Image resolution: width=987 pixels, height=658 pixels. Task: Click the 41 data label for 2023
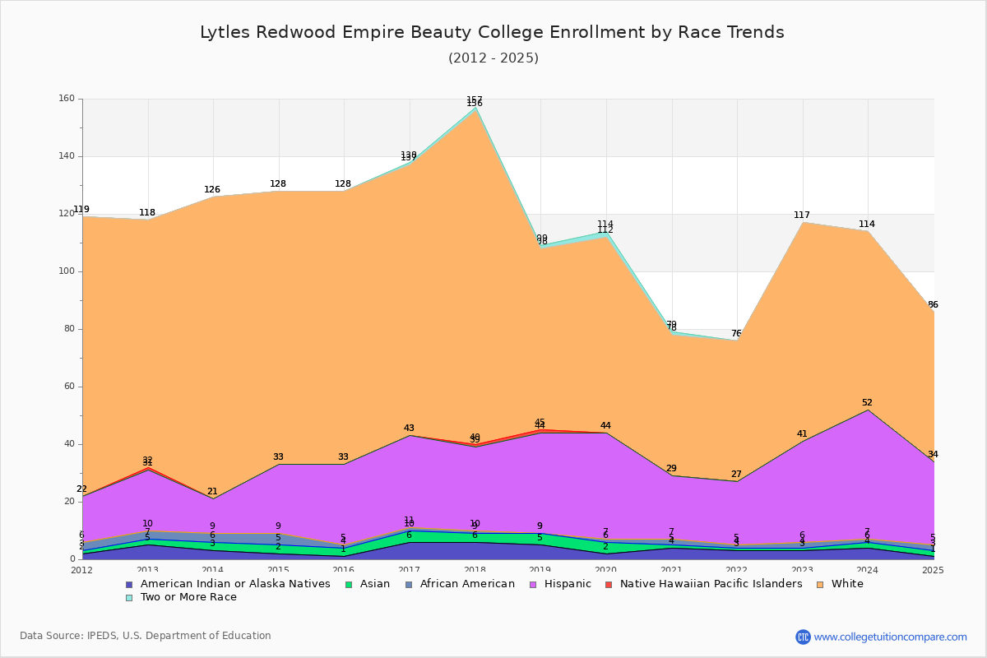point(802,434)
